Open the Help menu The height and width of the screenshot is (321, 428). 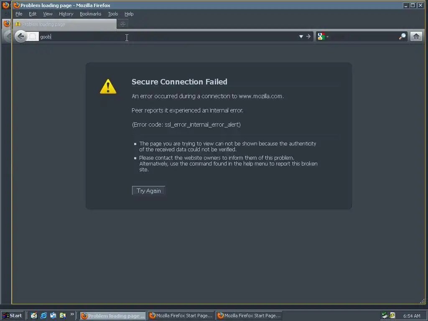coord(129,14)
